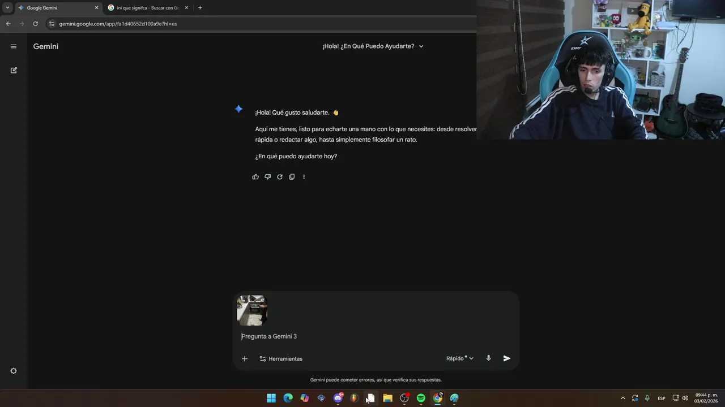Go forward in browser history

[x=22, y=24]
